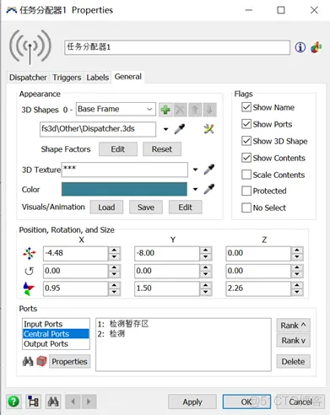Uncheck Show 3D Shape

246,141
